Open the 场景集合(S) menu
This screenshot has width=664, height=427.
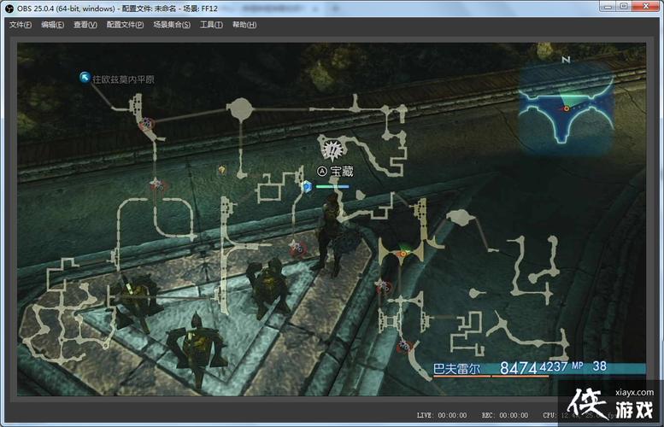coord(172,25)
